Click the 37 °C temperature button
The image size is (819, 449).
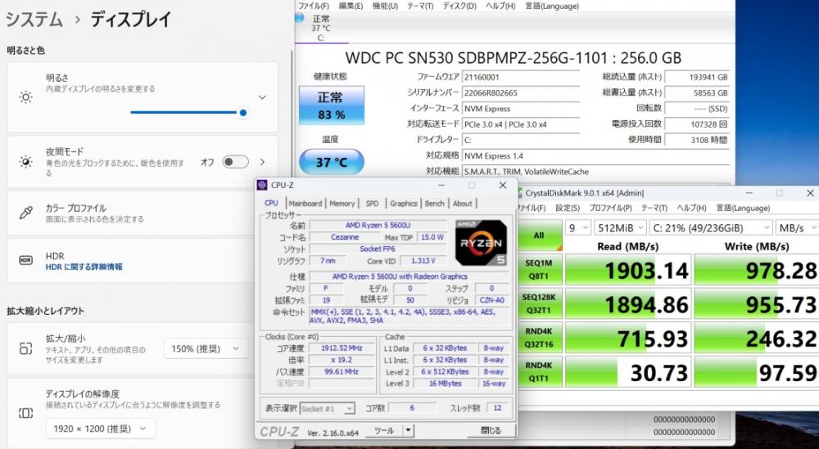(x=331, y=162)
